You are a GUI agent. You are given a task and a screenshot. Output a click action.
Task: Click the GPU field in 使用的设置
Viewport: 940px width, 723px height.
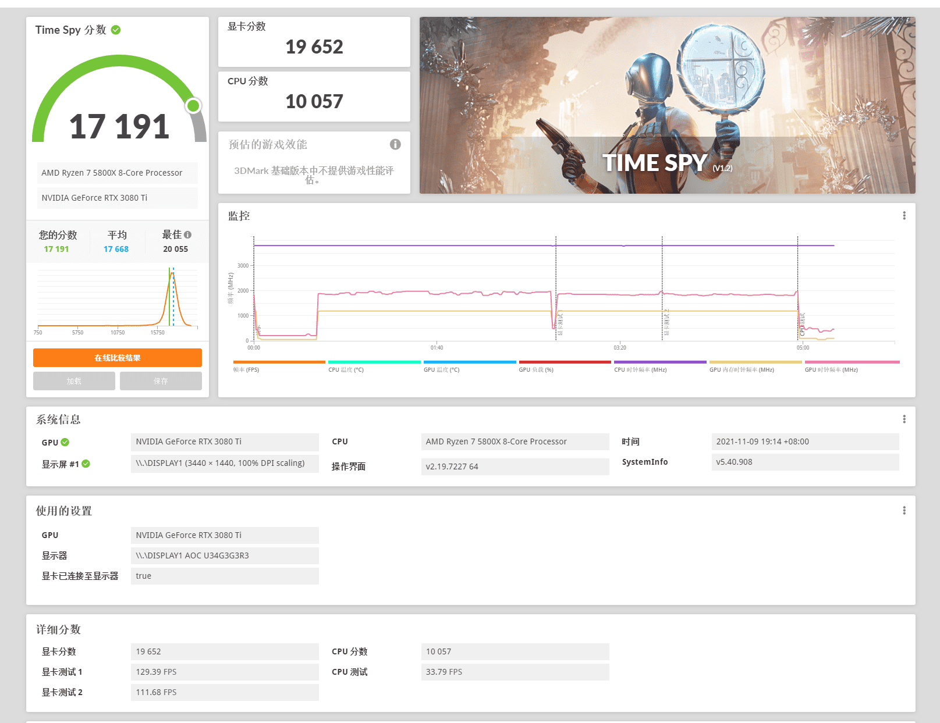225,535
